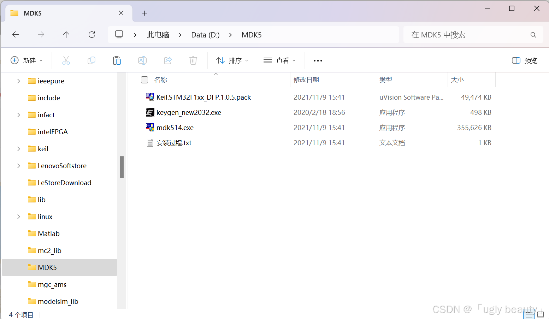Switch to details view icon in status bar
Viewport: 549px width, 319px height.
pyautogui.click(x=529, y=315)
